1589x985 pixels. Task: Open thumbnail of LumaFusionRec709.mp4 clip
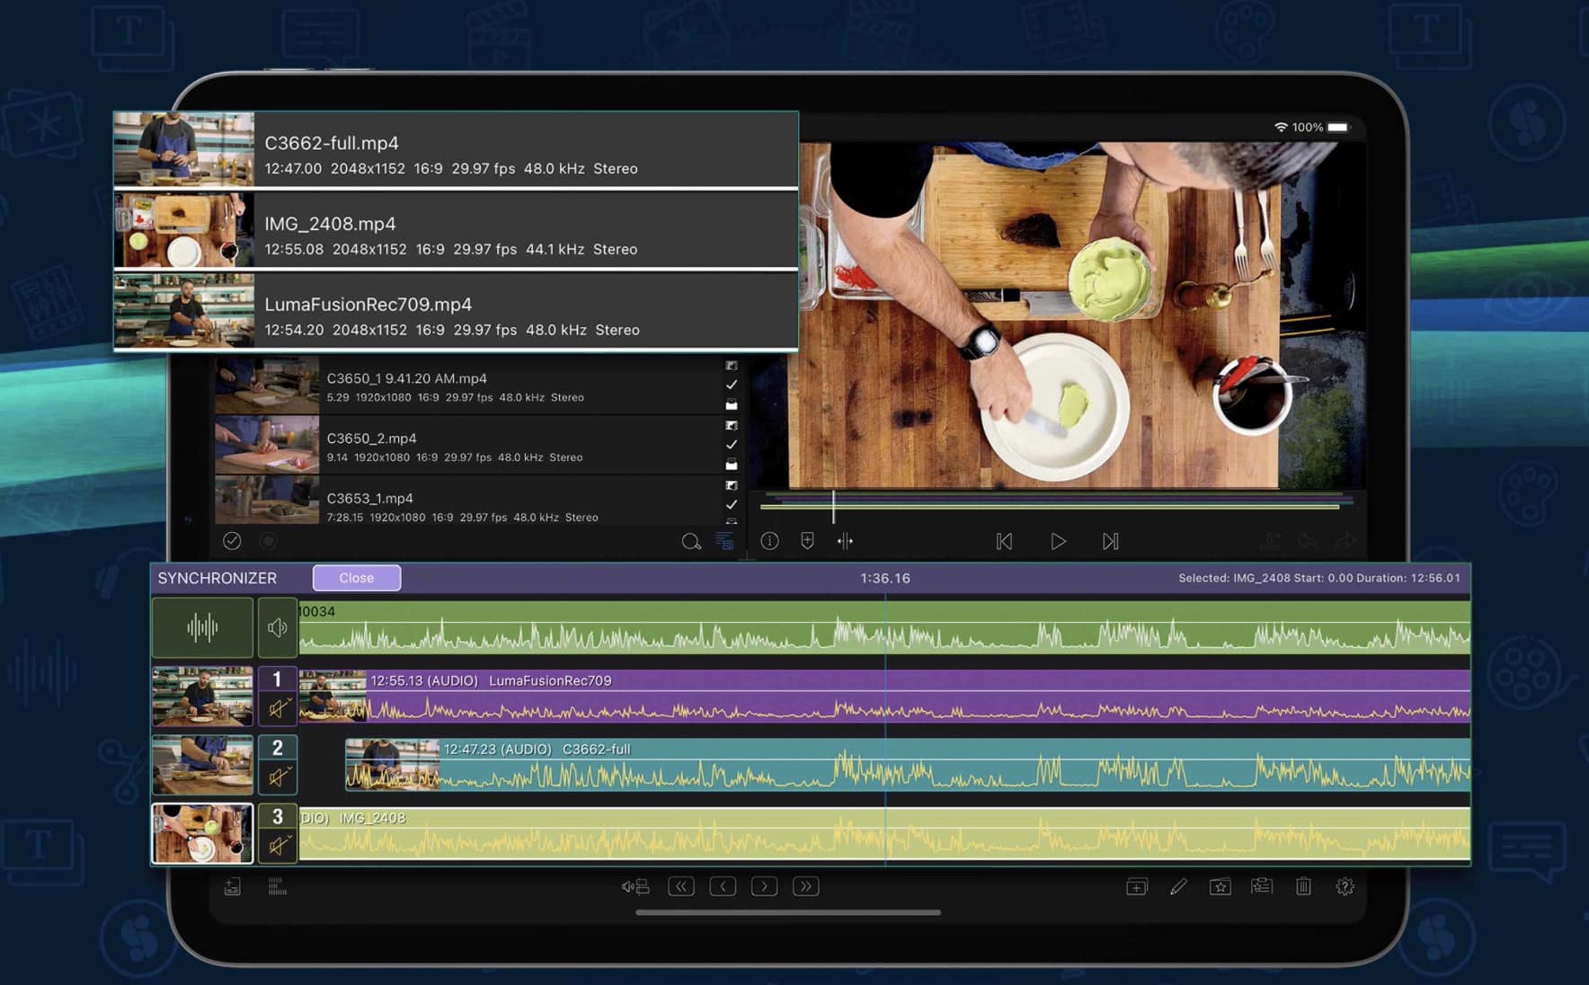coord(184,311)
